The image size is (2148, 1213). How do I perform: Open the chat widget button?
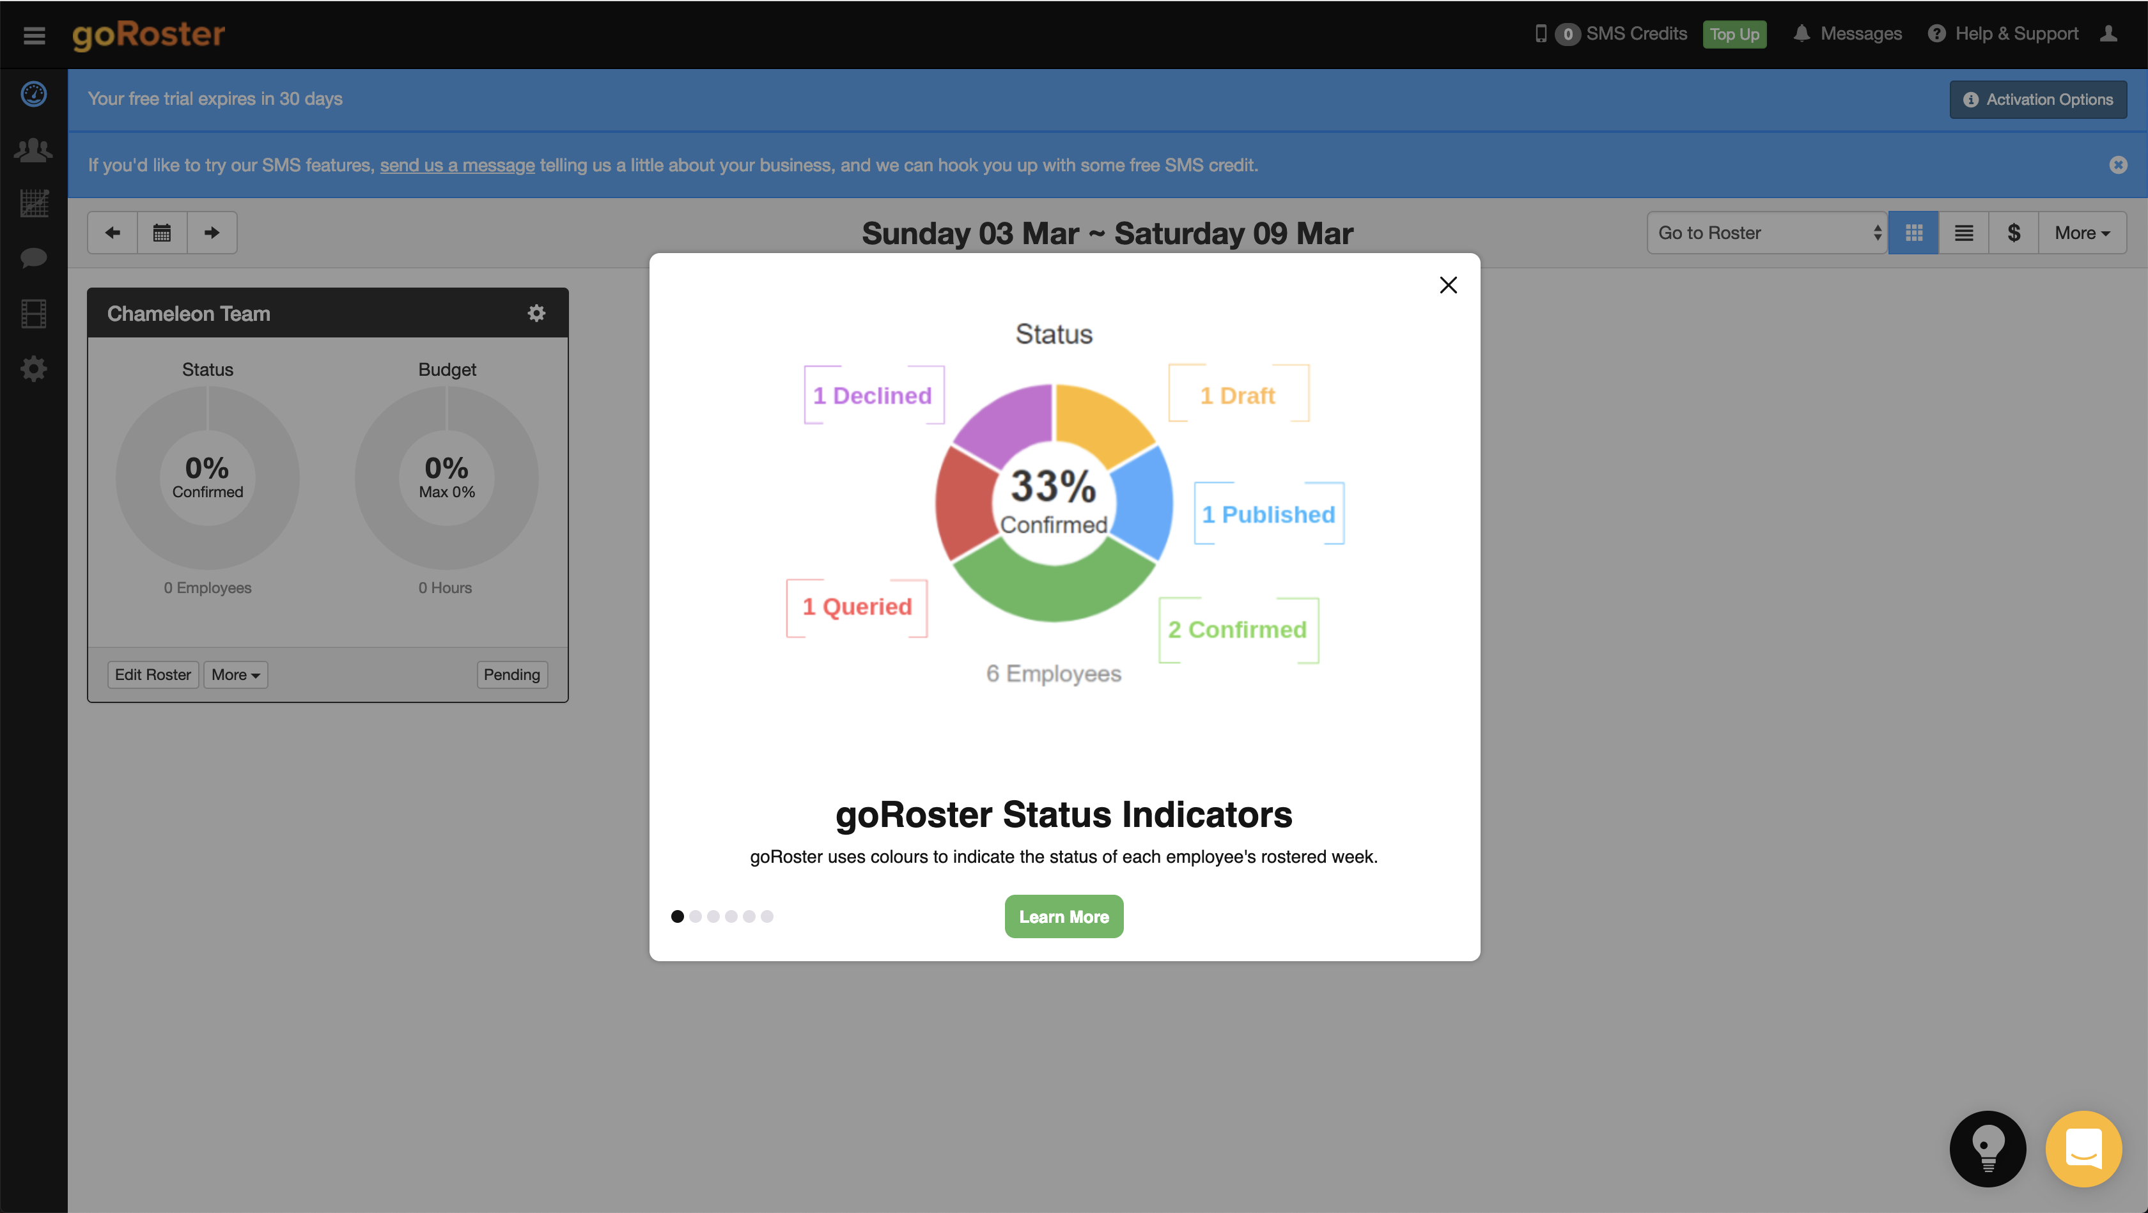pos(2084,1149)
